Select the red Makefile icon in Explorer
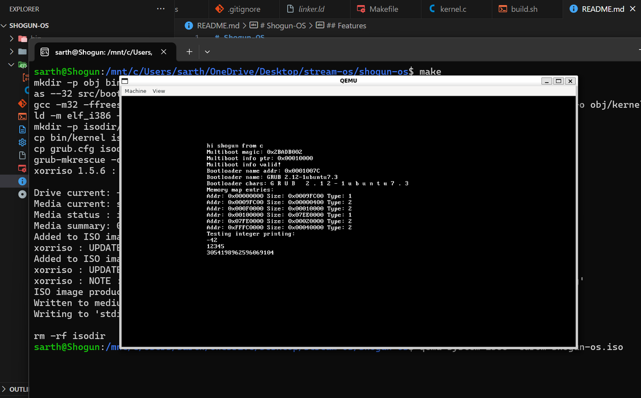 click(x=22, y=168)
